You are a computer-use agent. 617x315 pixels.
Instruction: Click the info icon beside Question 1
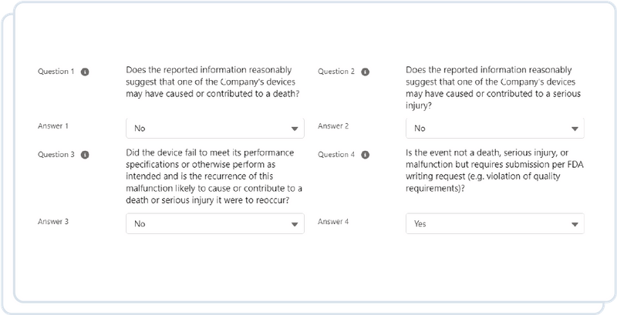85,72
